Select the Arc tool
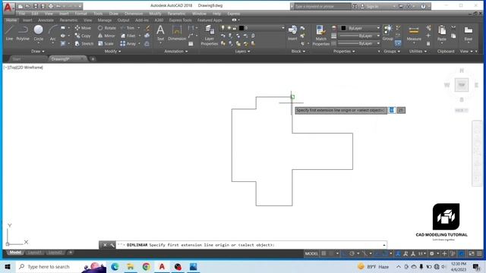This screenshot has width=486, height=273. point(53,33)
